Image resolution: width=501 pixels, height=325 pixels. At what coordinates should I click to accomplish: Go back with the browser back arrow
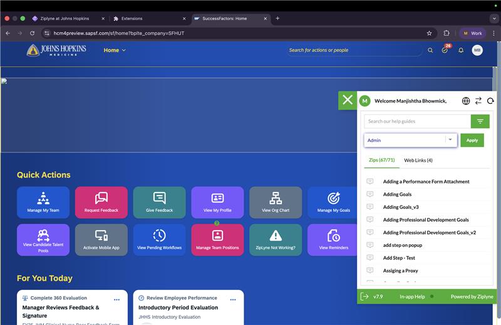(8, 33)
